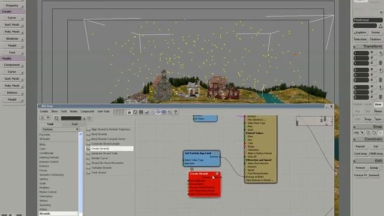The image size is (384, 216).
Task: Open the preset view mode dropdown arrow
Action: pyautogui.click(x=48, y=118)
